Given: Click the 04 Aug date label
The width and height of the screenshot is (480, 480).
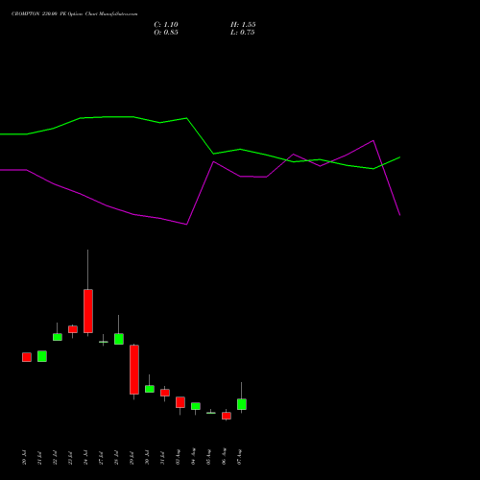Looking at the screenshot, I should [193, 457].
